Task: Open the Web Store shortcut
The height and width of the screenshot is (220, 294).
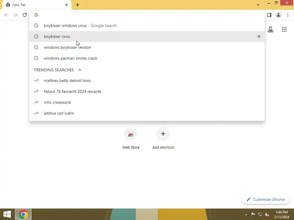Action: (131, 138)
